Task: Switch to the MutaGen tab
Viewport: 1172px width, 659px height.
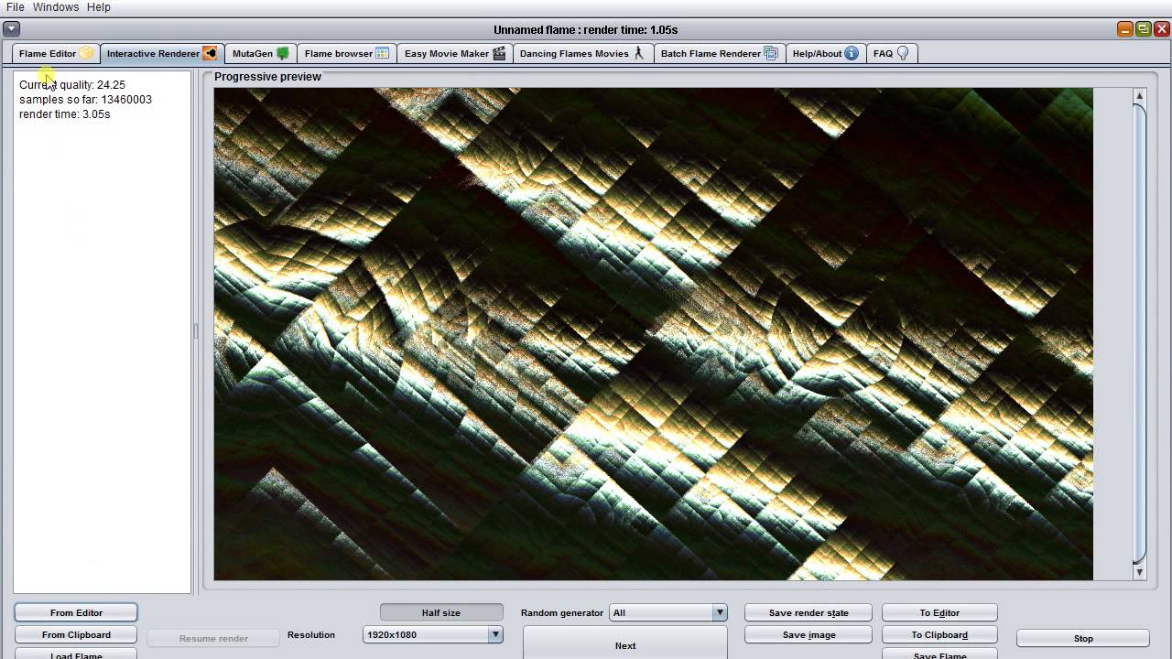Action: click(x=261, y=53)
